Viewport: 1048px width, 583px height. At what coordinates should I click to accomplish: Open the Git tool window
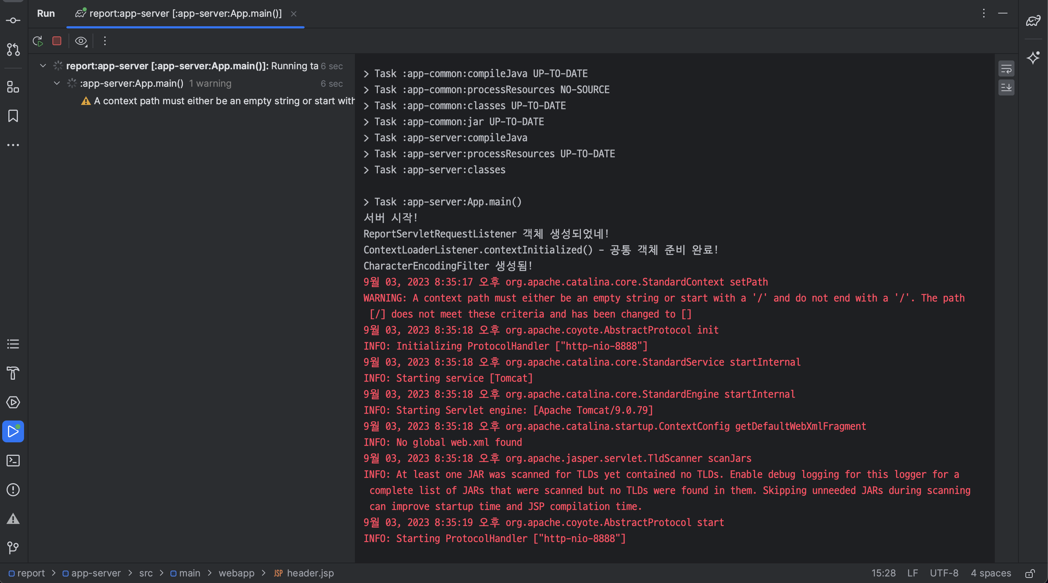point(13,548)
